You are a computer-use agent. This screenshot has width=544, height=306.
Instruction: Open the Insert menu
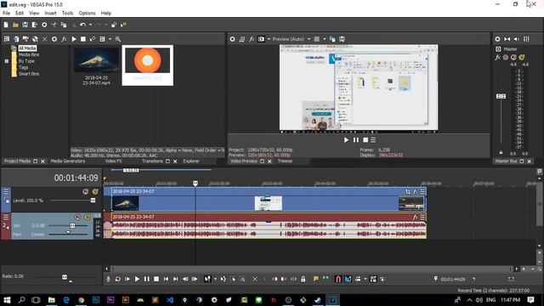coord(50,14)
